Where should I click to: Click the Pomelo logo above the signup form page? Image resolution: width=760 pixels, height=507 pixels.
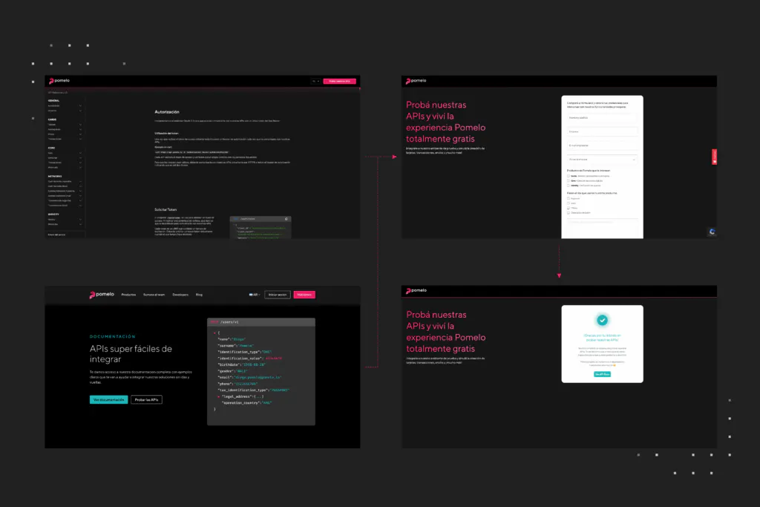pos(416,81)
